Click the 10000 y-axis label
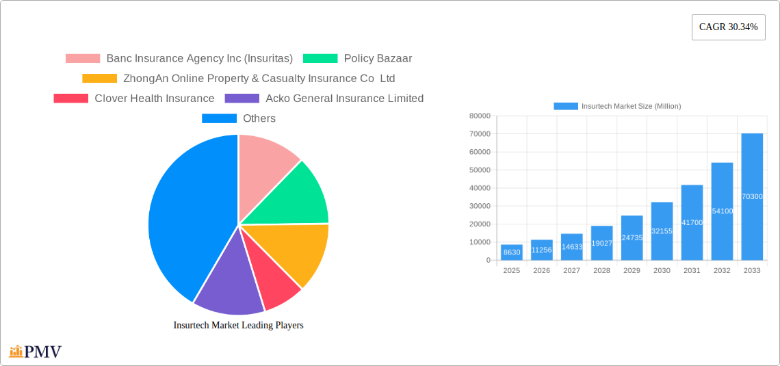 (x=480, y=242)
